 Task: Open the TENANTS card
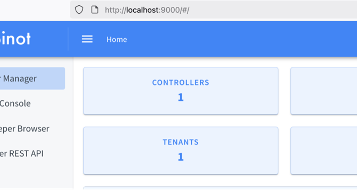tap(181, 151)
